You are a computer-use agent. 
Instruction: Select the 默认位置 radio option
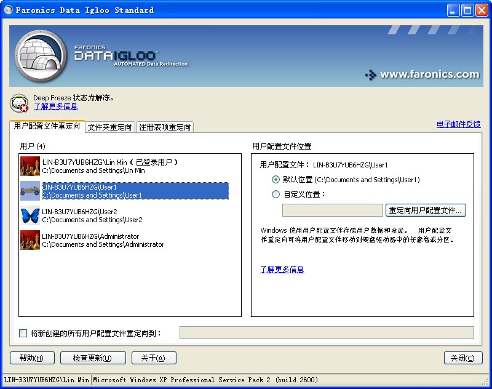(276, 180)
